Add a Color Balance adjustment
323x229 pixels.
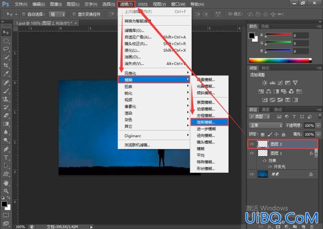click(268, 91)
